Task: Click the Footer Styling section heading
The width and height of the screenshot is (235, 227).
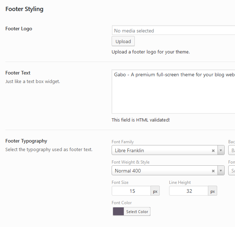Action: [x=24, y=9]
